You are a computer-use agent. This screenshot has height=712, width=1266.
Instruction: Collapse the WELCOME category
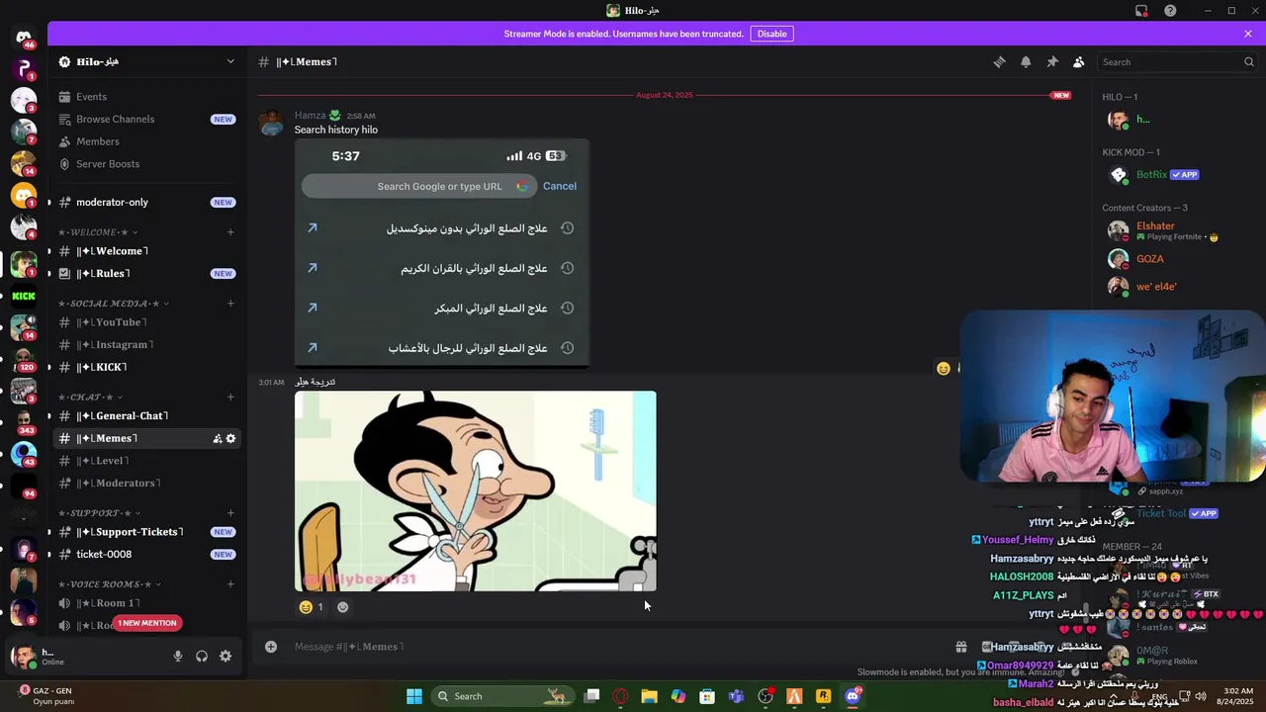click(99, 232)
